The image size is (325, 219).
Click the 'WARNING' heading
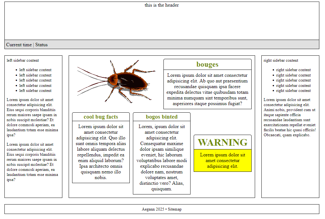(x=223, y=142)
